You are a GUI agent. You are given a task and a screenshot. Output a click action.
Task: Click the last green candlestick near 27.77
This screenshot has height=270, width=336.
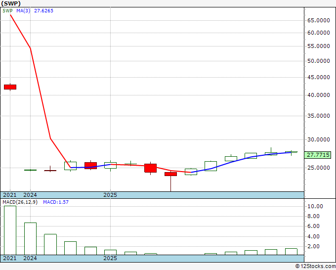pyautogui.click(x=291, y=152)
